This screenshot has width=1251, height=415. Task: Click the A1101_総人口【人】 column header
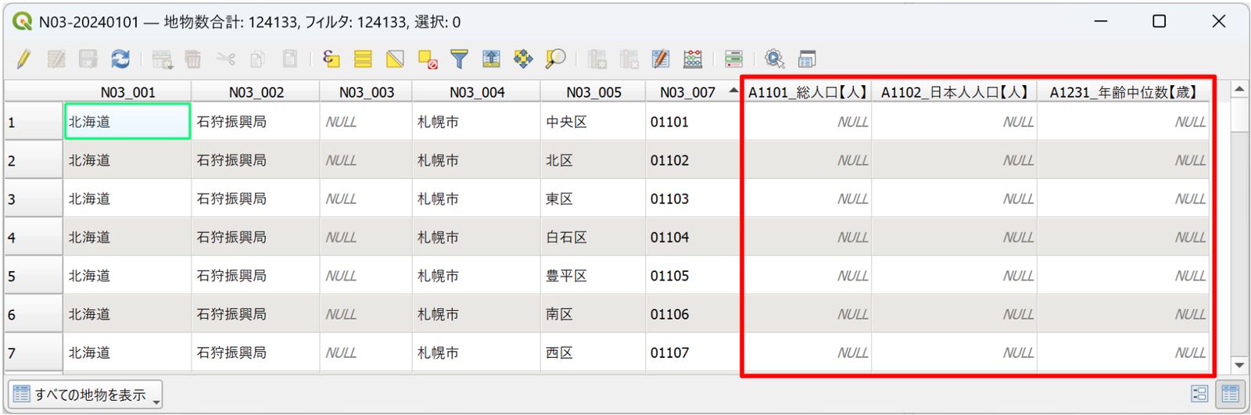coord(807,91)
